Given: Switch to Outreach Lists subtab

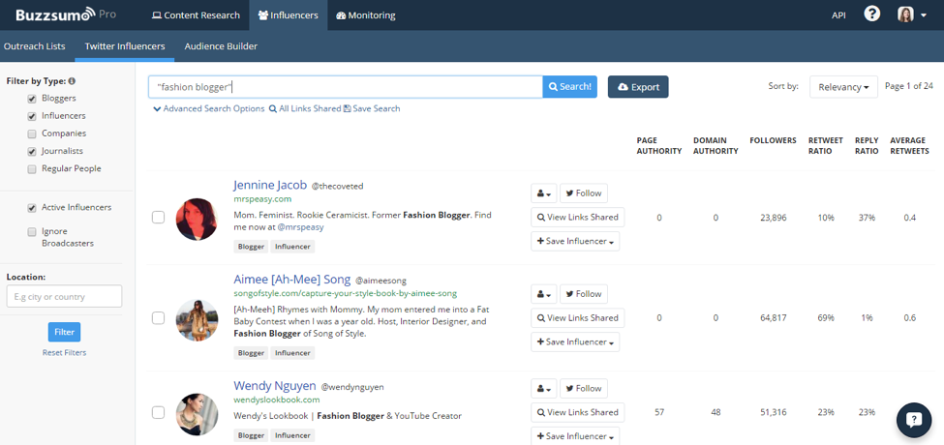Looking at the screenshot, I should point(34,46).
